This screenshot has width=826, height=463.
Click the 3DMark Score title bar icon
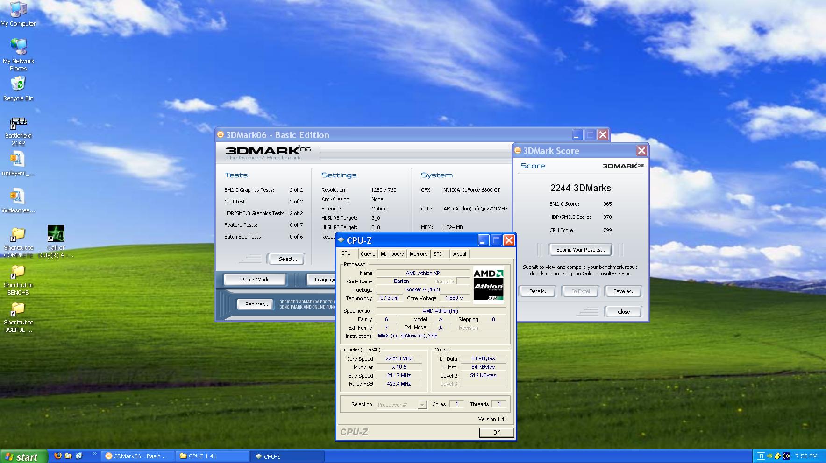pos(518,150)
